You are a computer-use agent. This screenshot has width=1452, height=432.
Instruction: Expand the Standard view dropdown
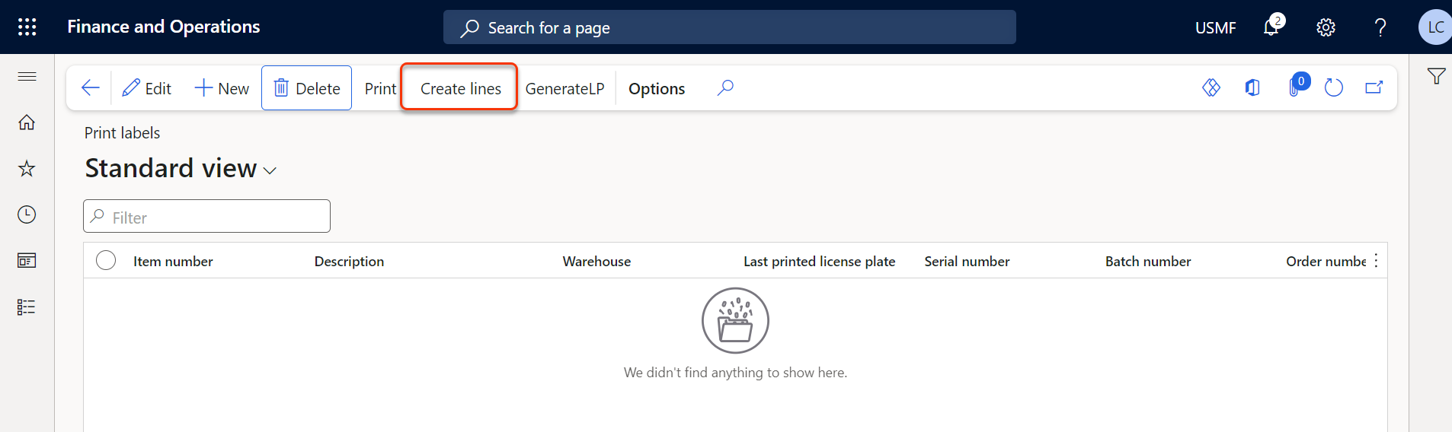(270, 170)
